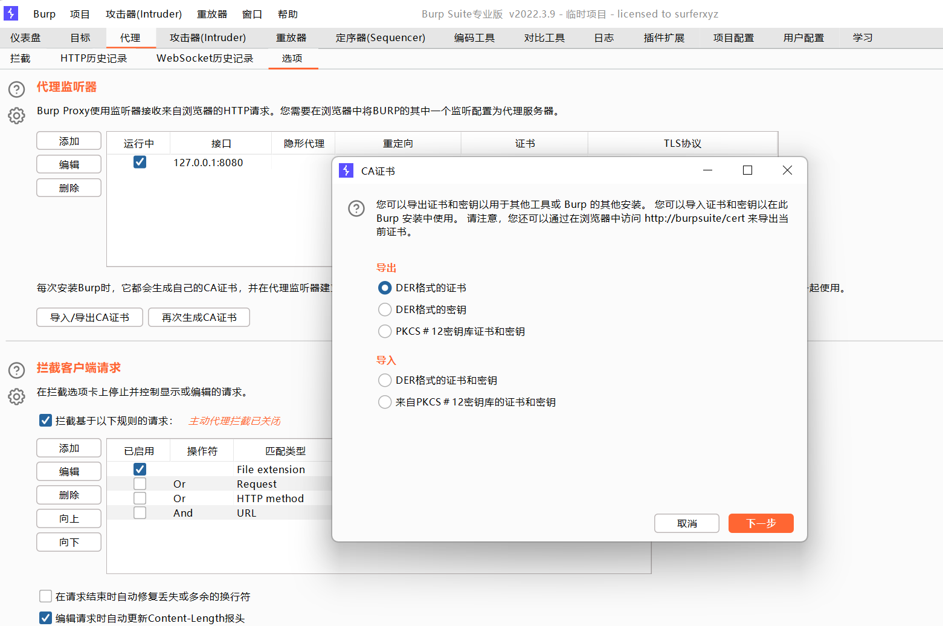Click 编辑 button for intercept rules
Image resolution: width=943 pixels, height=626 pixels.
[x=69, y=471]
